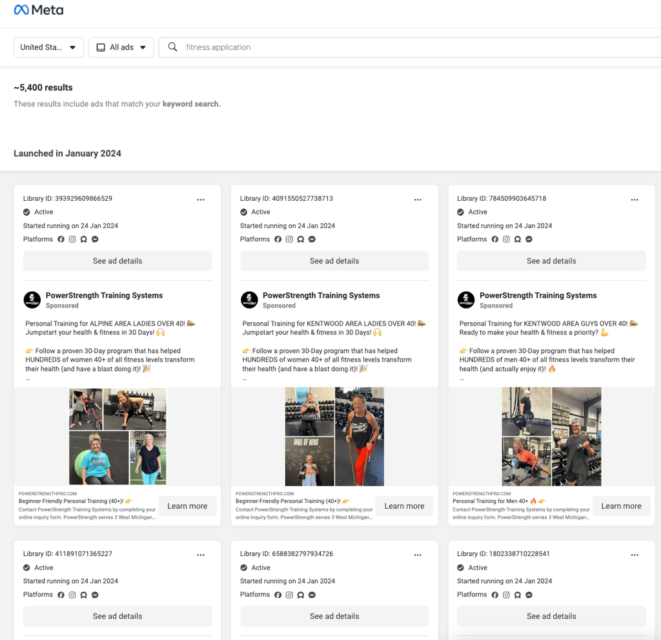
Task: Open the Alpine Area Ladies ad photo collage
Action: coord(117,436)
